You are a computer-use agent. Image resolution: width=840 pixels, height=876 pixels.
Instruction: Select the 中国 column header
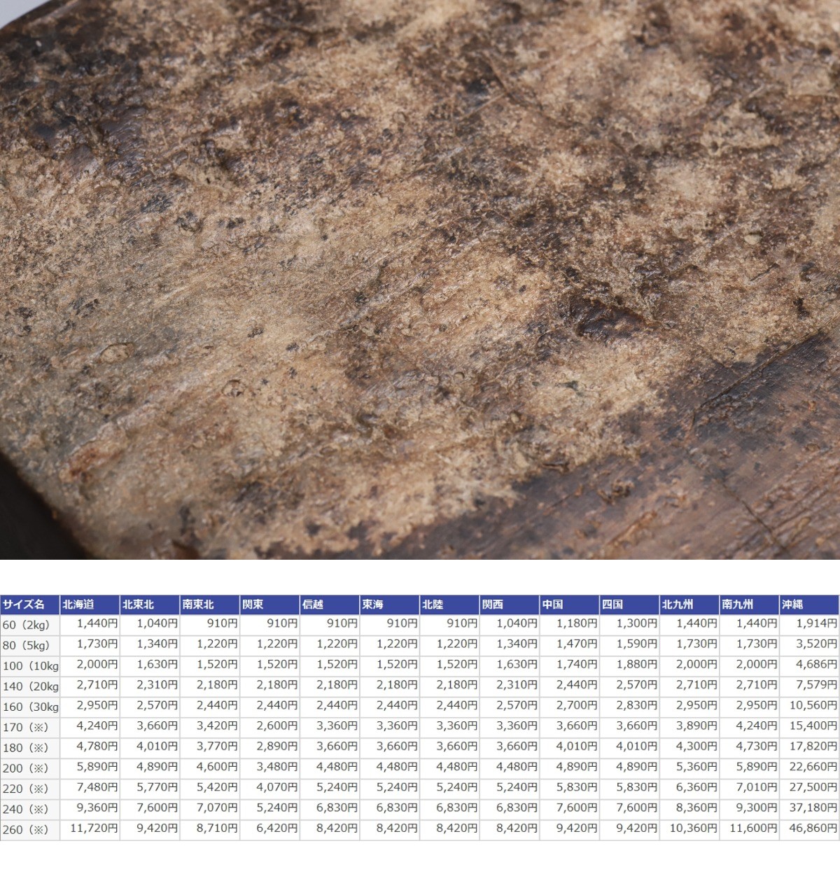(569, 605)
